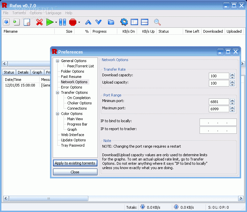Select Web Interface in preferences tree
This screenshot has height=212, width=247.
[72, 135]
